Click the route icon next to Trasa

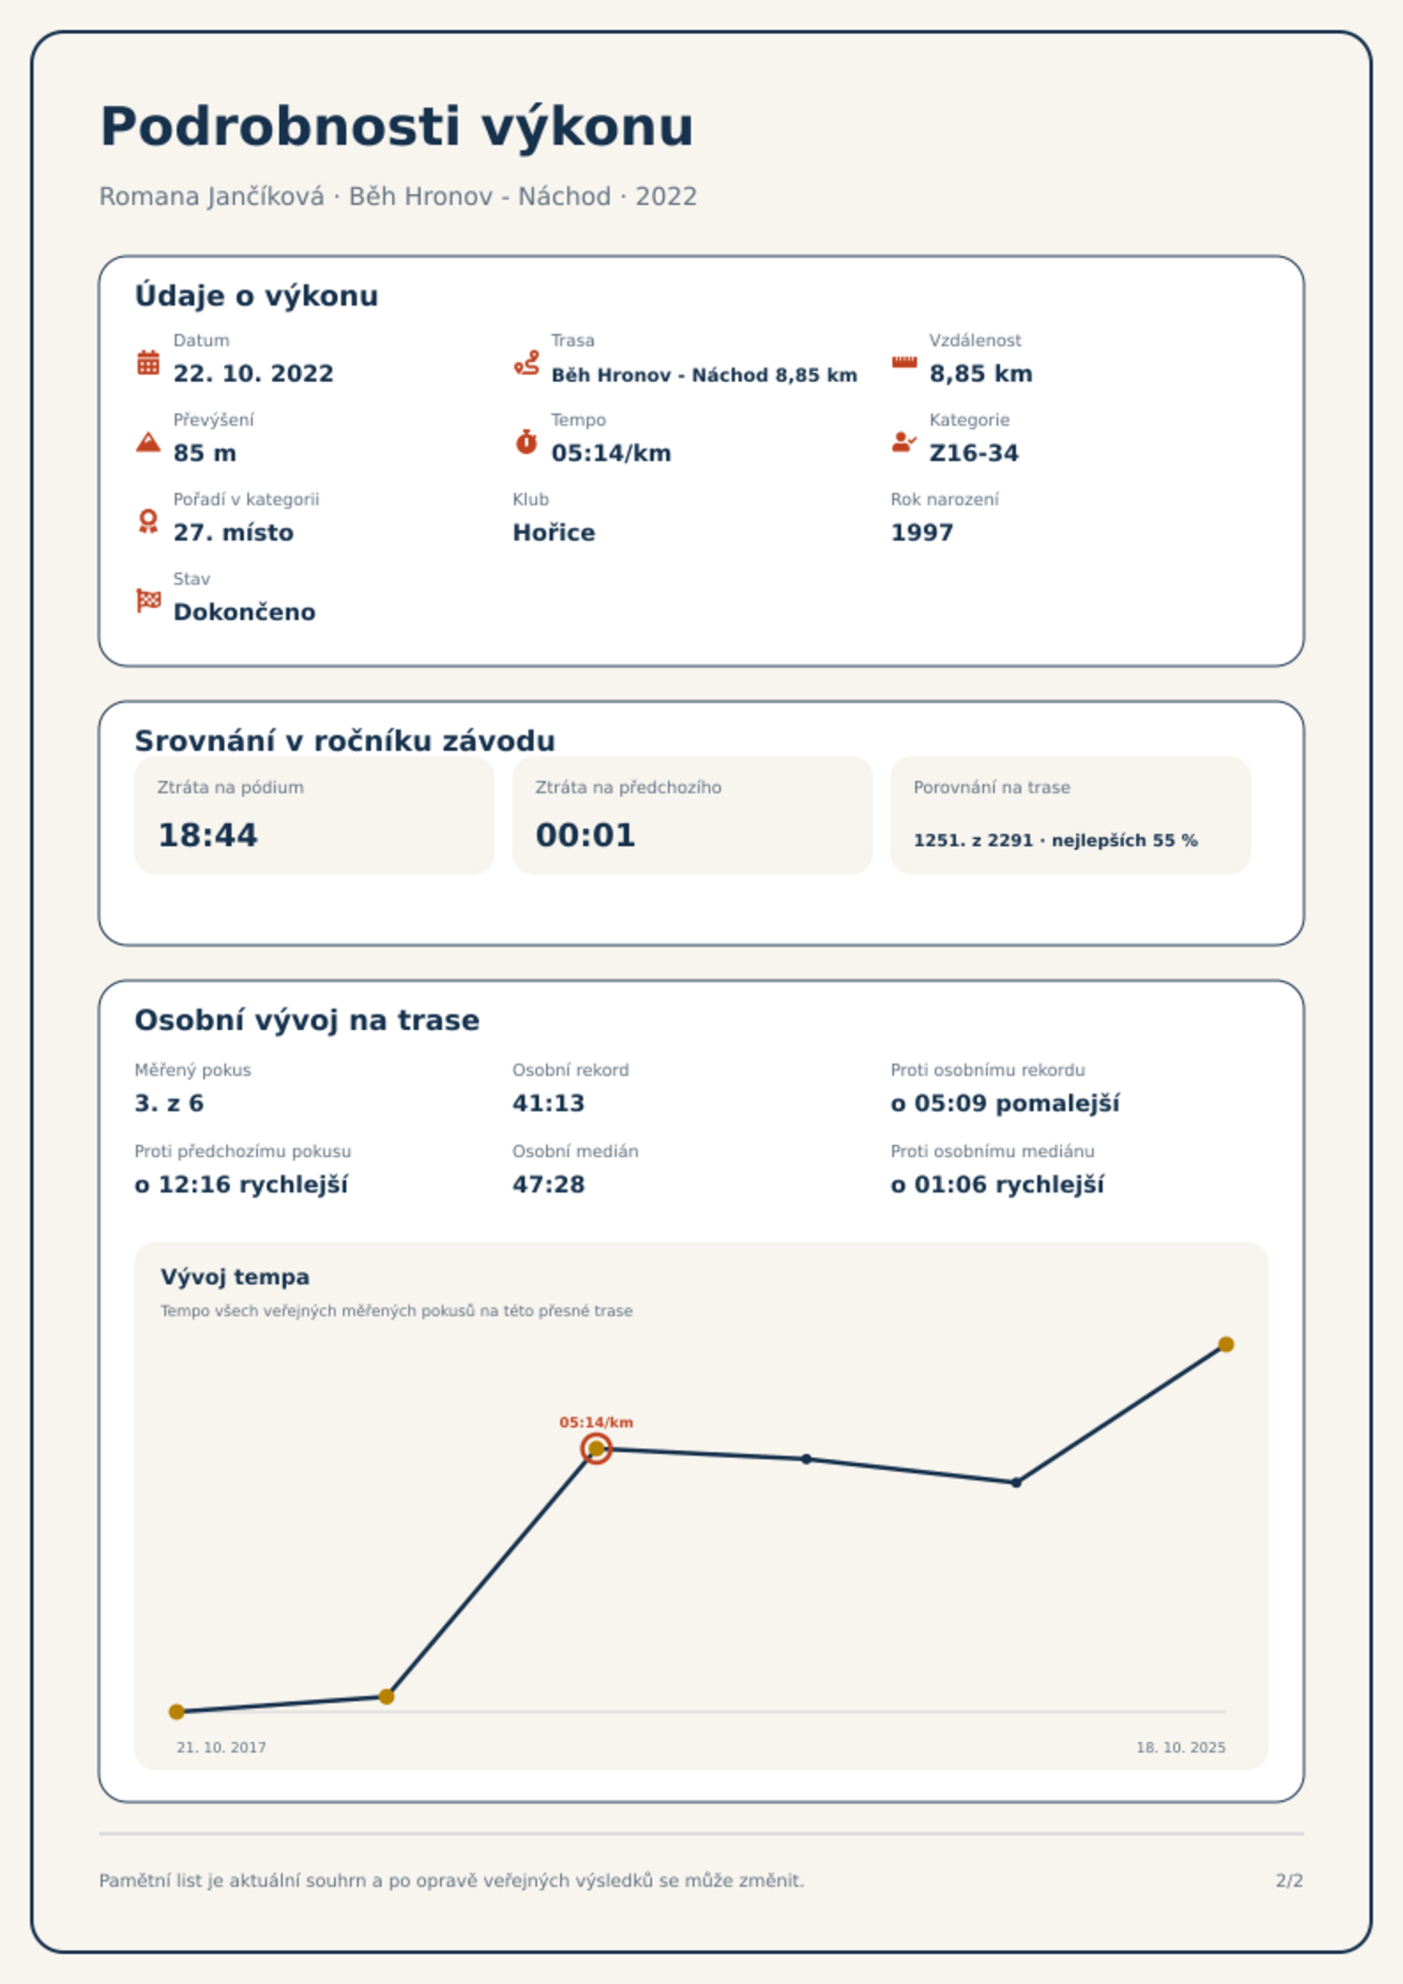[527, 362]
